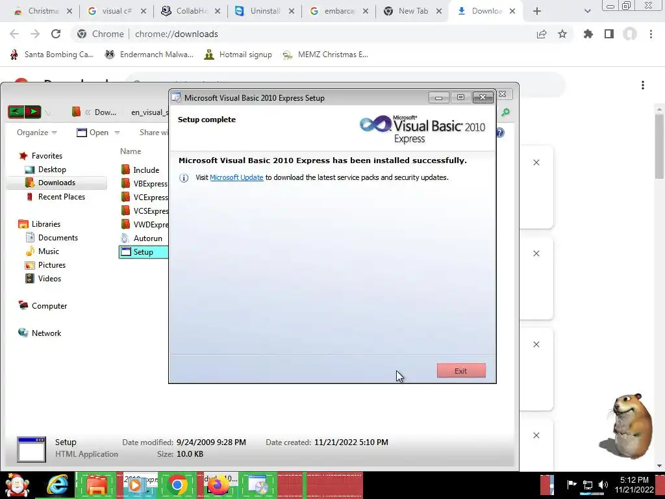Open Internet Explorer from the taskbar
The width and height of the screenshot is (665, 499).
tap(57, 485)
